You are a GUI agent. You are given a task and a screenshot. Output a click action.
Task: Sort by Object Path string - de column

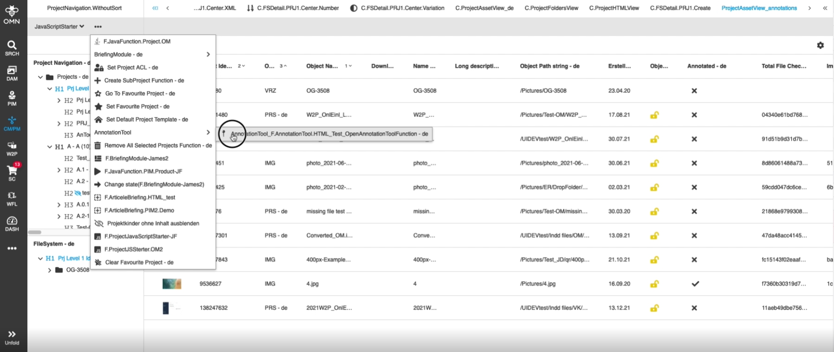(549, 66)
